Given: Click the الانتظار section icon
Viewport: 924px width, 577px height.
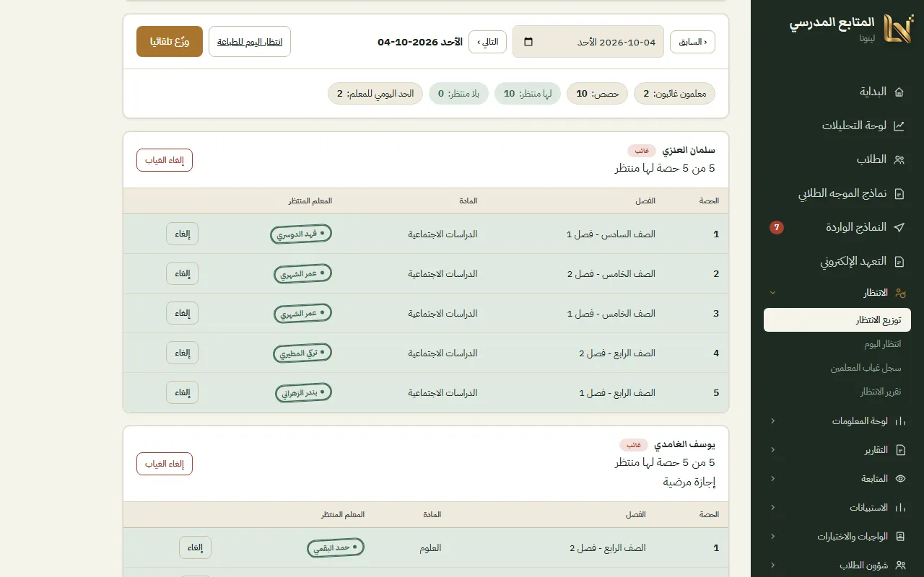Looking at the screenshot, I should [899, 293].
